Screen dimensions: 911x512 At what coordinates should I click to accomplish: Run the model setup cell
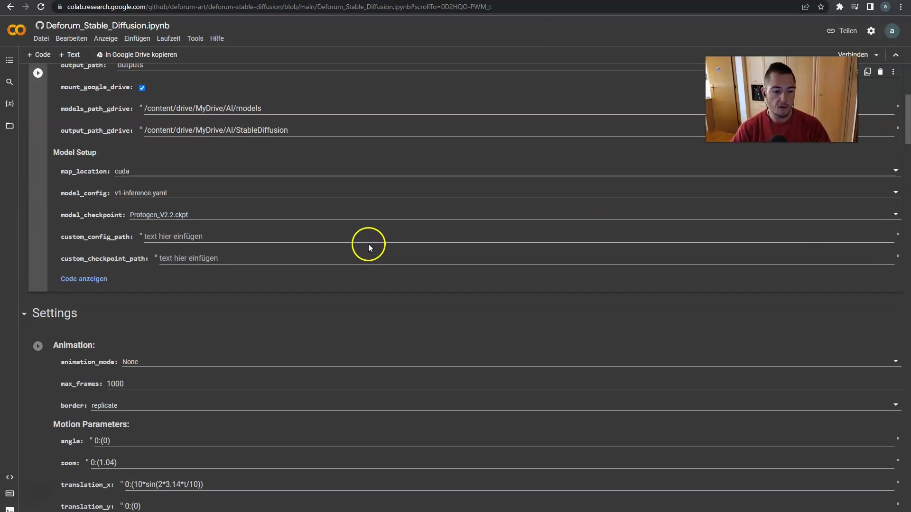[38, 73]
